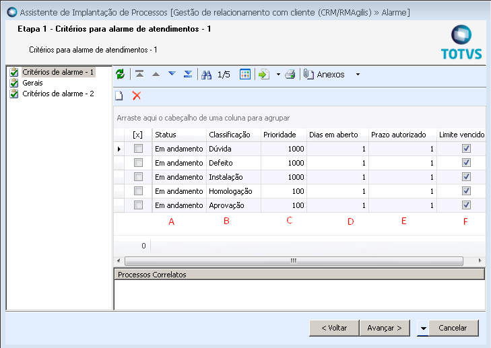Uncheck Limite vencido for Homologação row
Screen dimensions: 491x348
pos(466,191)
